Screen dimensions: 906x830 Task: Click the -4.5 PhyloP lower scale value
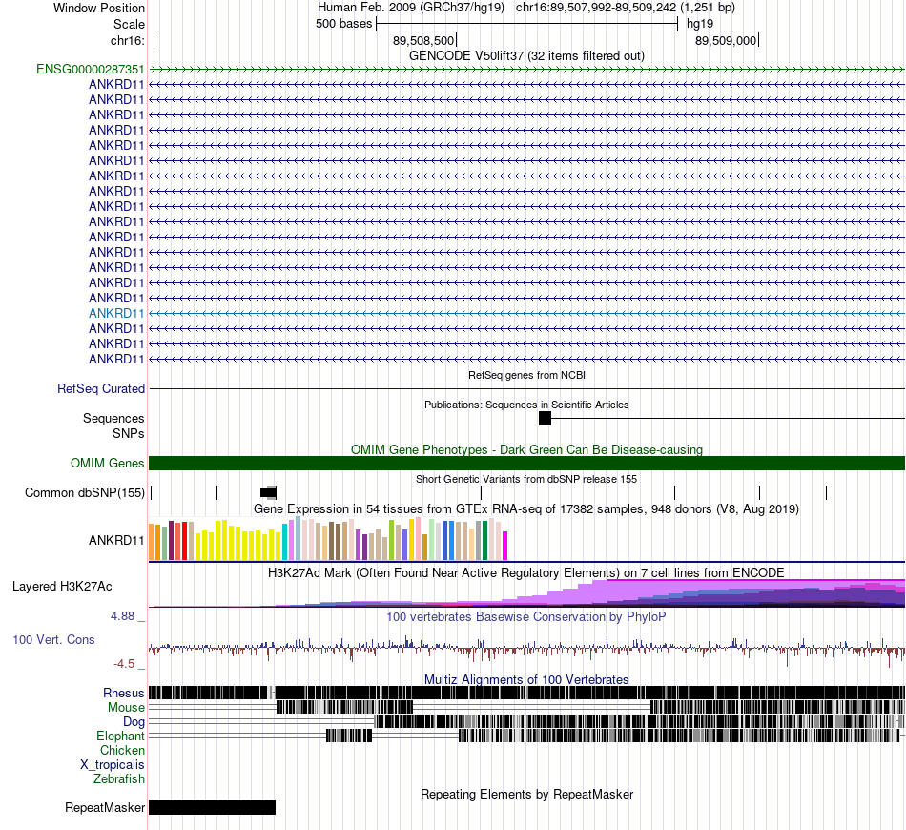click(124, 664)
